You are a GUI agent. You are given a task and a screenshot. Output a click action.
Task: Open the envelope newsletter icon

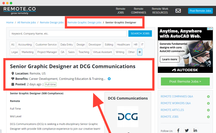click(x=178, y=11)
